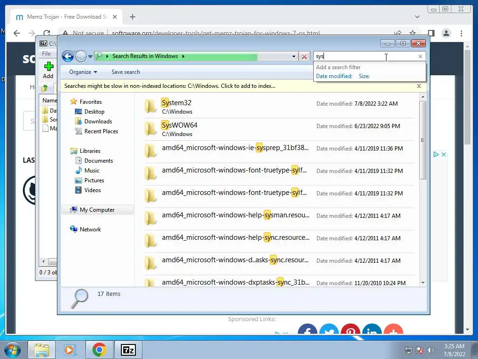Open the Chrome three-dot menu
478x359 pixels.
(461, 33)
